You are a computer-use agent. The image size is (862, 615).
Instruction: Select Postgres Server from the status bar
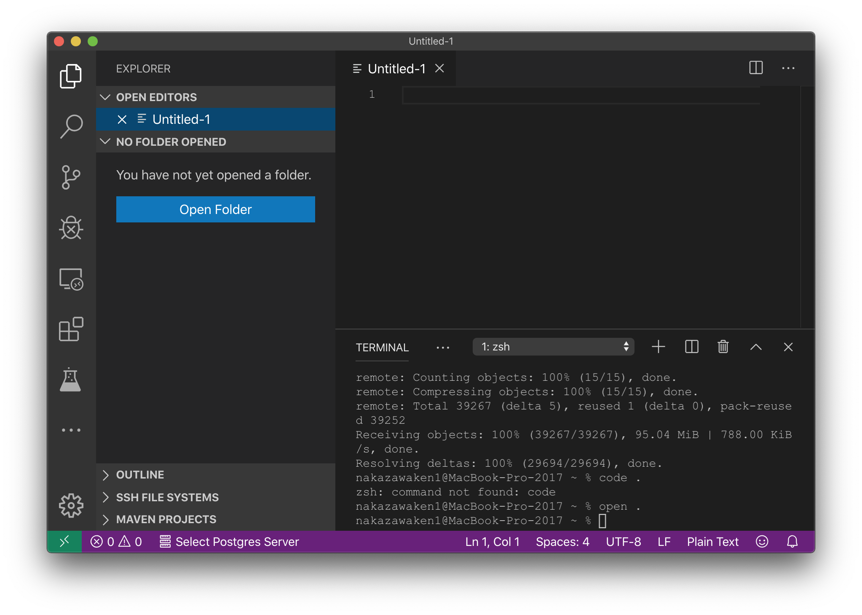tap(230, 542)
